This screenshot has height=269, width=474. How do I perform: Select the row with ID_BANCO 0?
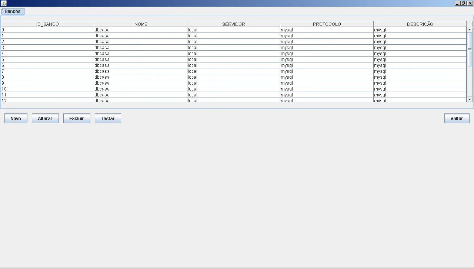(234, 30)
